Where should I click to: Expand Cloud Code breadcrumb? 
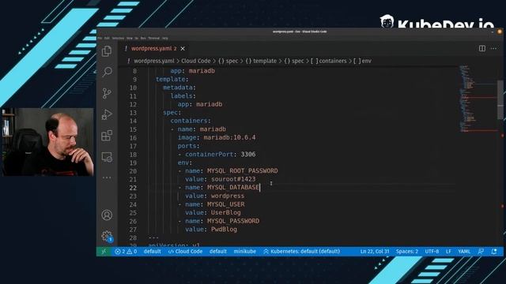pos(195,61)
